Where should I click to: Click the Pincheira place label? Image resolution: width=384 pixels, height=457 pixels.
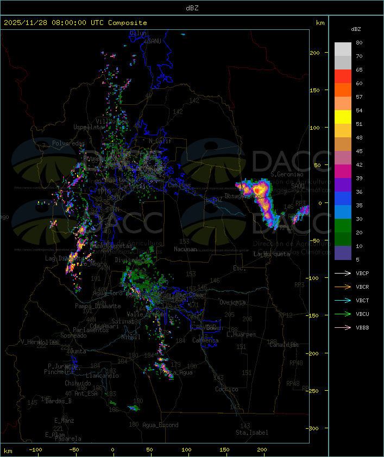(59, 372)
